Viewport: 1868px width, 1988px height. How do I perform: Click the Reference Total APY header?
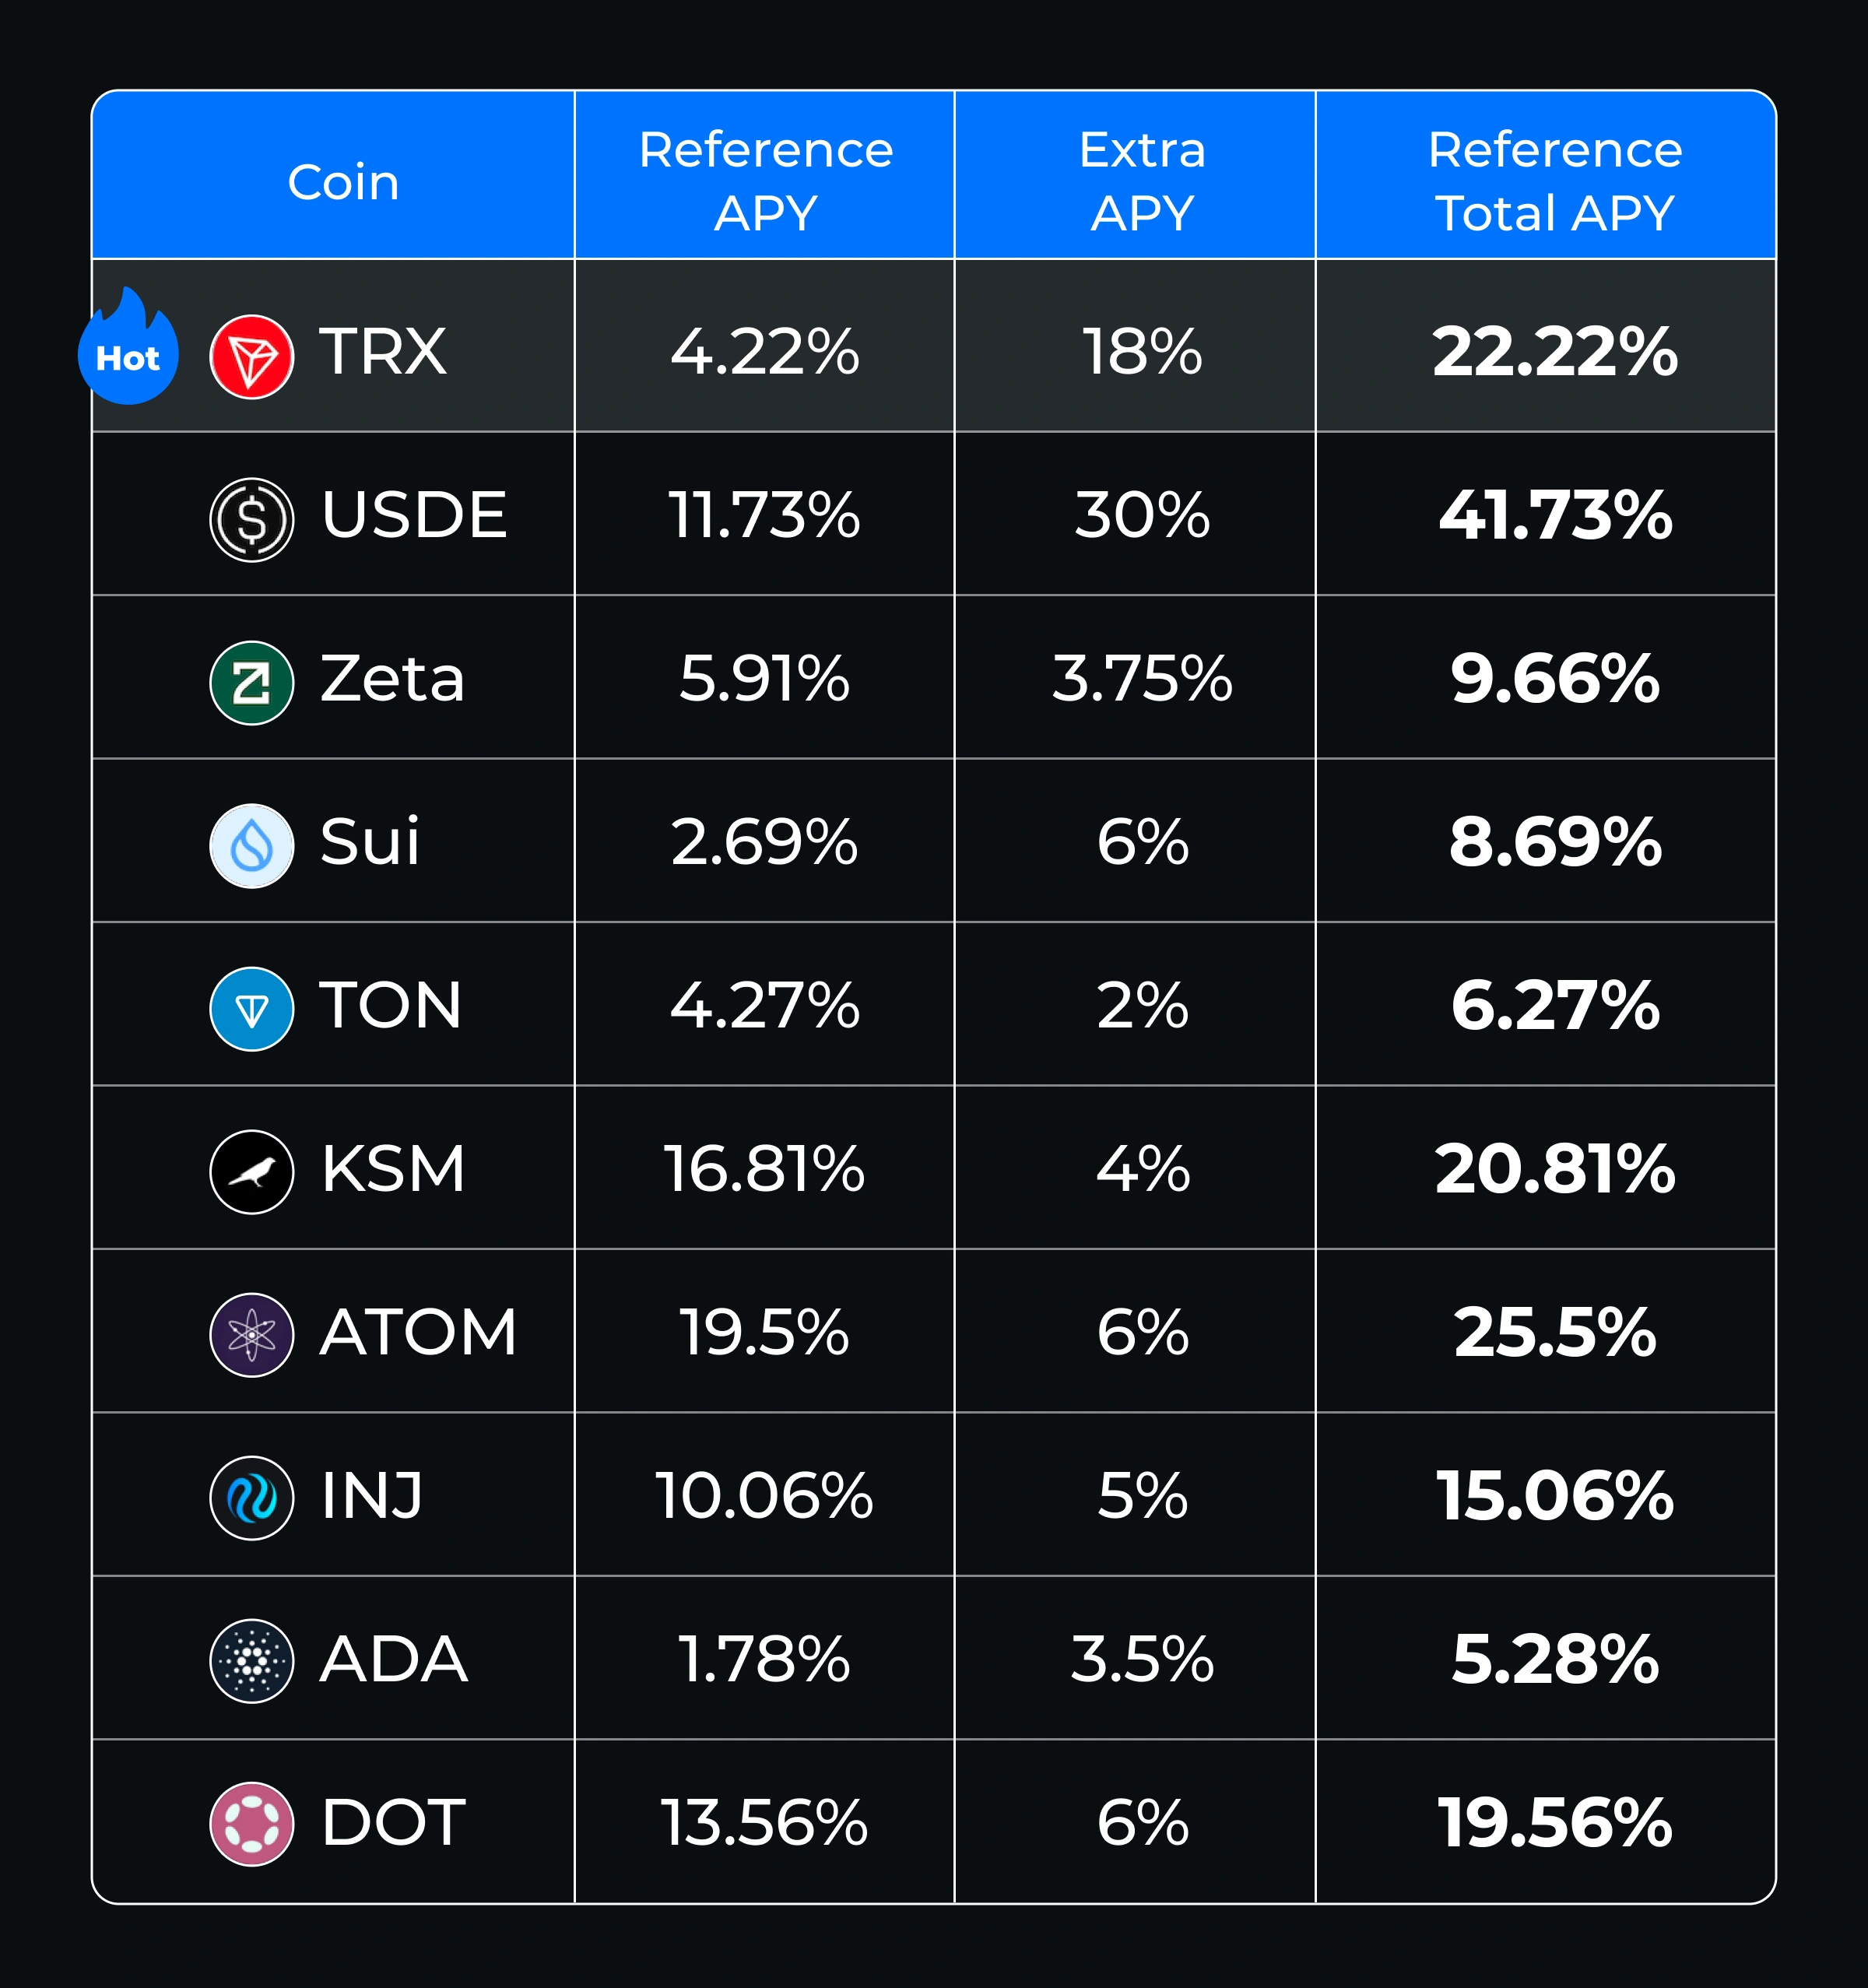tap(1554, 181)
